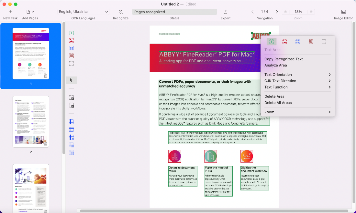Click the 'Digitize the document workflow' text area
The height and width of the screenshot is (213, 356).
click(x=255, y=178)
